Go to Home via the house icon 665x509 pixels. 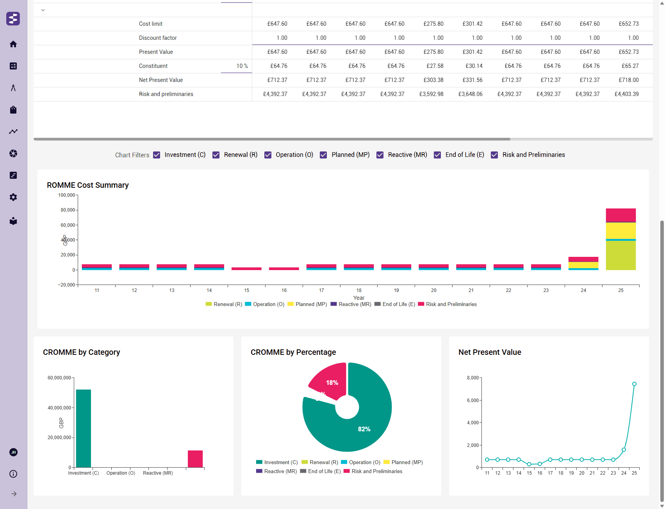tap(13, 44)
